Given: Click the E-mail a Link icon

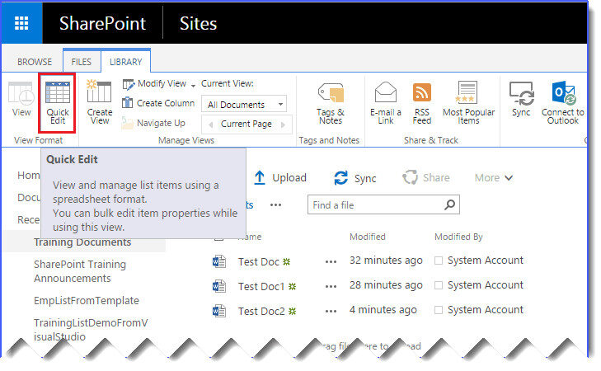Looking at the screenshot, I should [386, 92].
